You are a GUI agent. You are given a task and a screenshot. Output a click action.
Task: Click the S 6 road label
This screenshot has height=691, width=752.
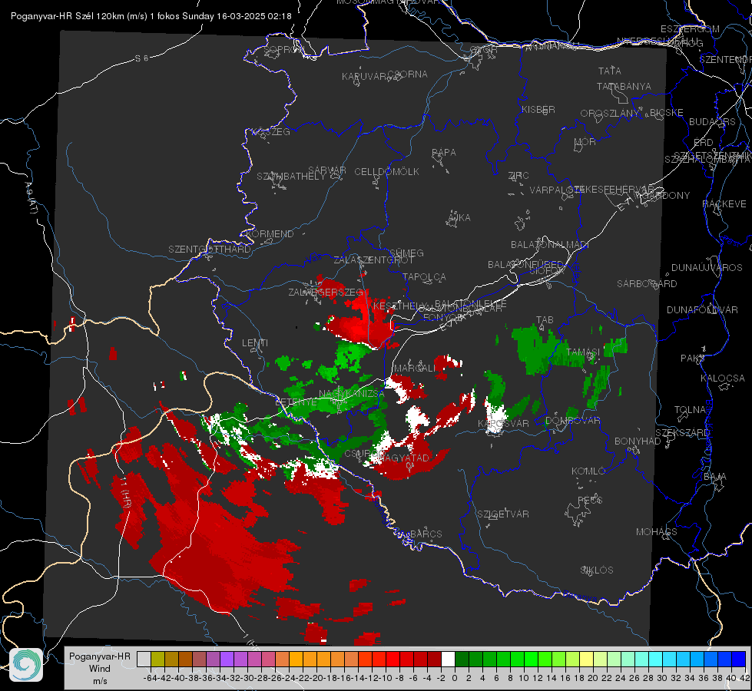point(141,58)
